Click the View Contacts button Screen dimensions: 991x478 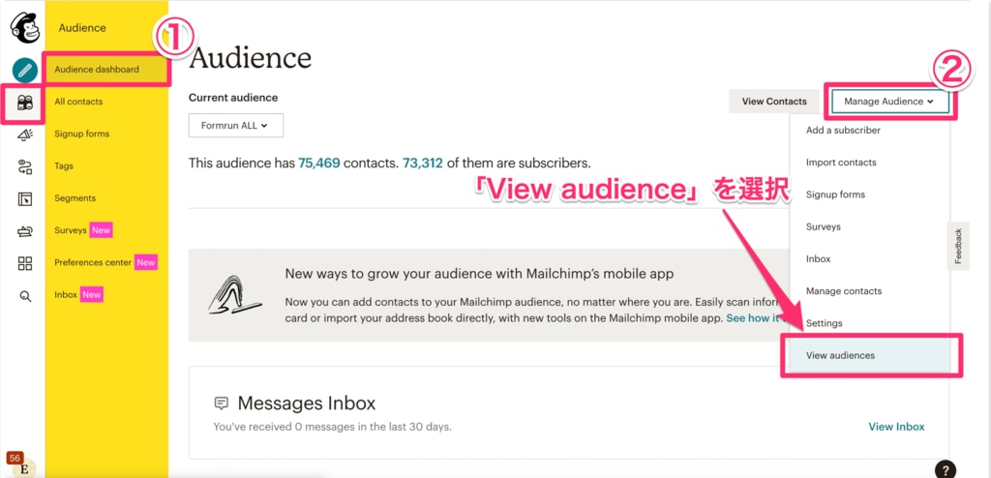coord(774,102)
